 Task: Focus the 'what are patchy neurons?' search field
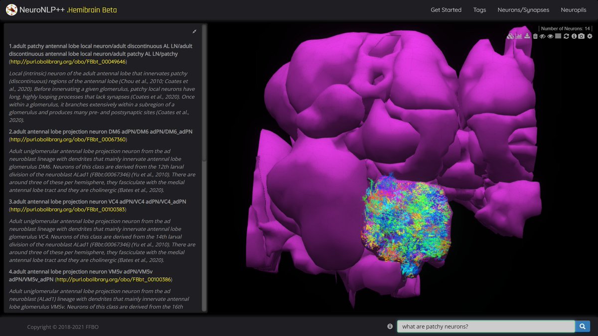tap(486, 327)
